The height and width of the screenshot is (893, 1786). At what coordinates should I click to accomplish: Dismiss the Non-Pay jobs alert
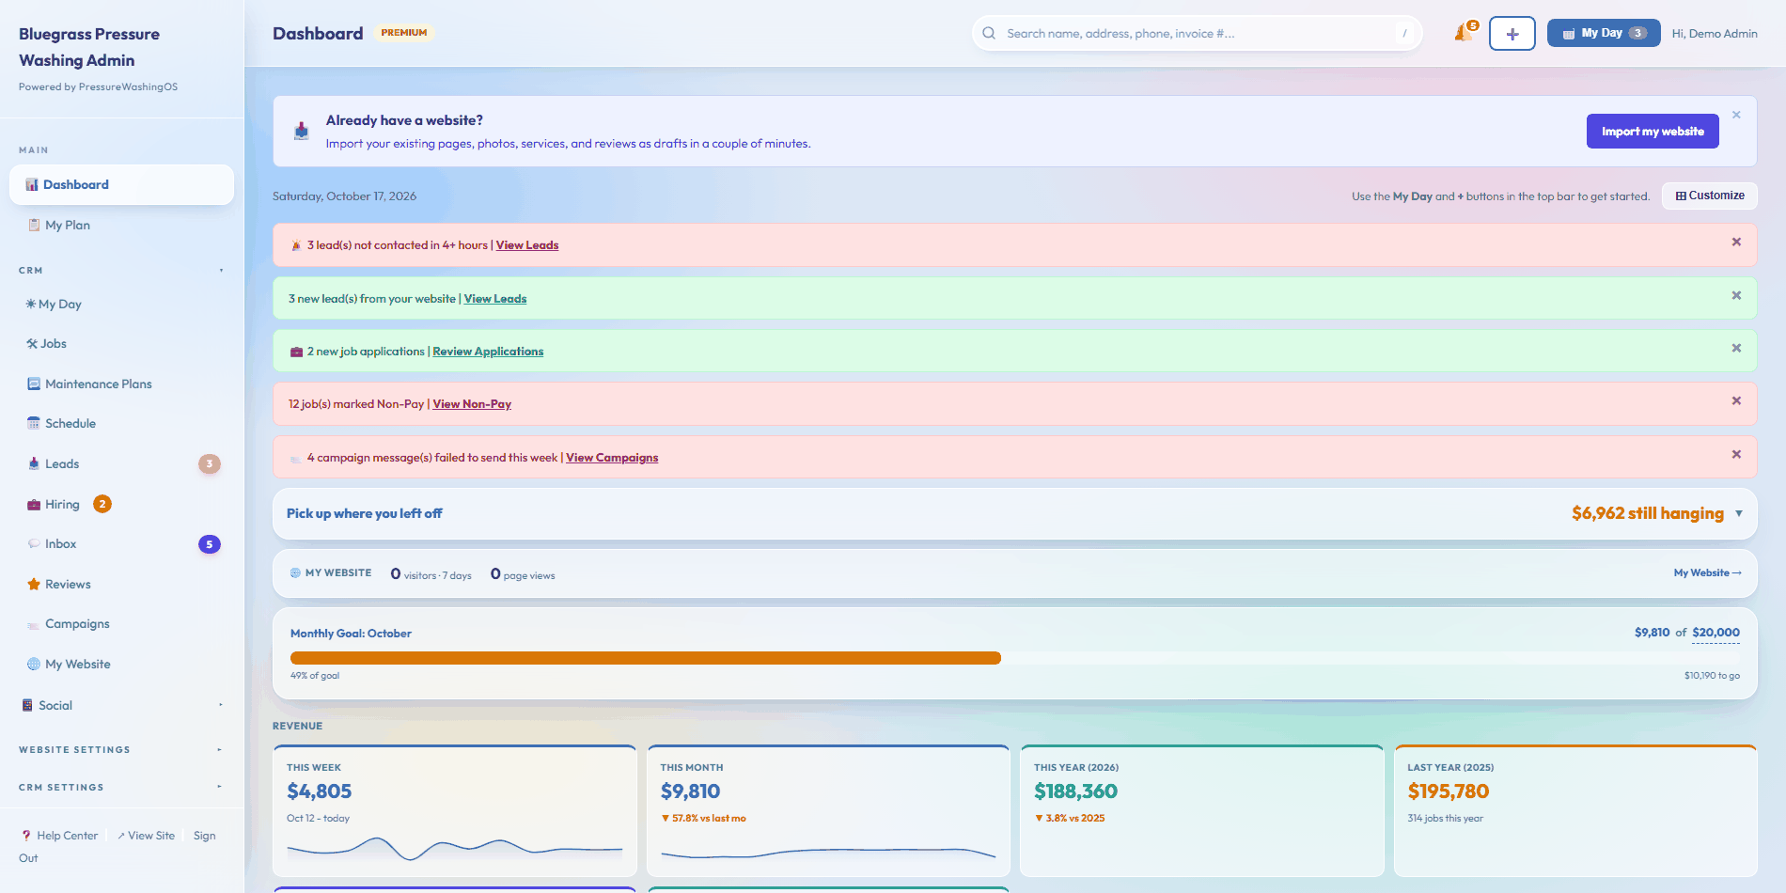[1736, 401]
